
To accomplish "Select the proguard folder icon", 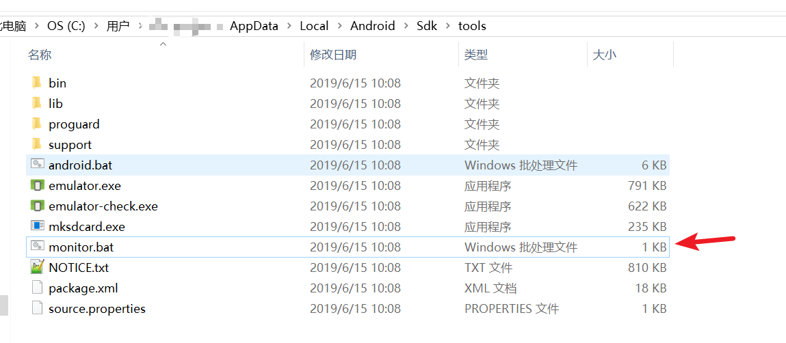I will [36, 124].
